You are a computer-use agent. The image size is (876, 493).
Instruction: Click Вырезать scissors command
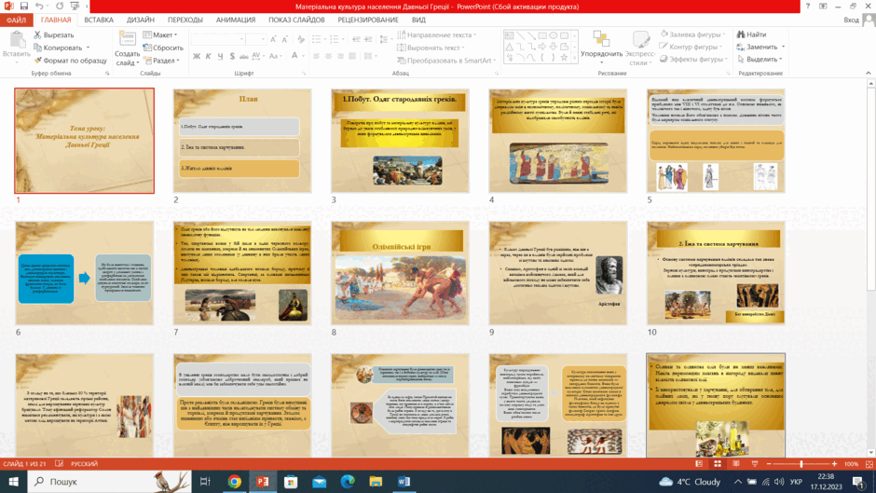pyautogui.click(x=53, y=34)
